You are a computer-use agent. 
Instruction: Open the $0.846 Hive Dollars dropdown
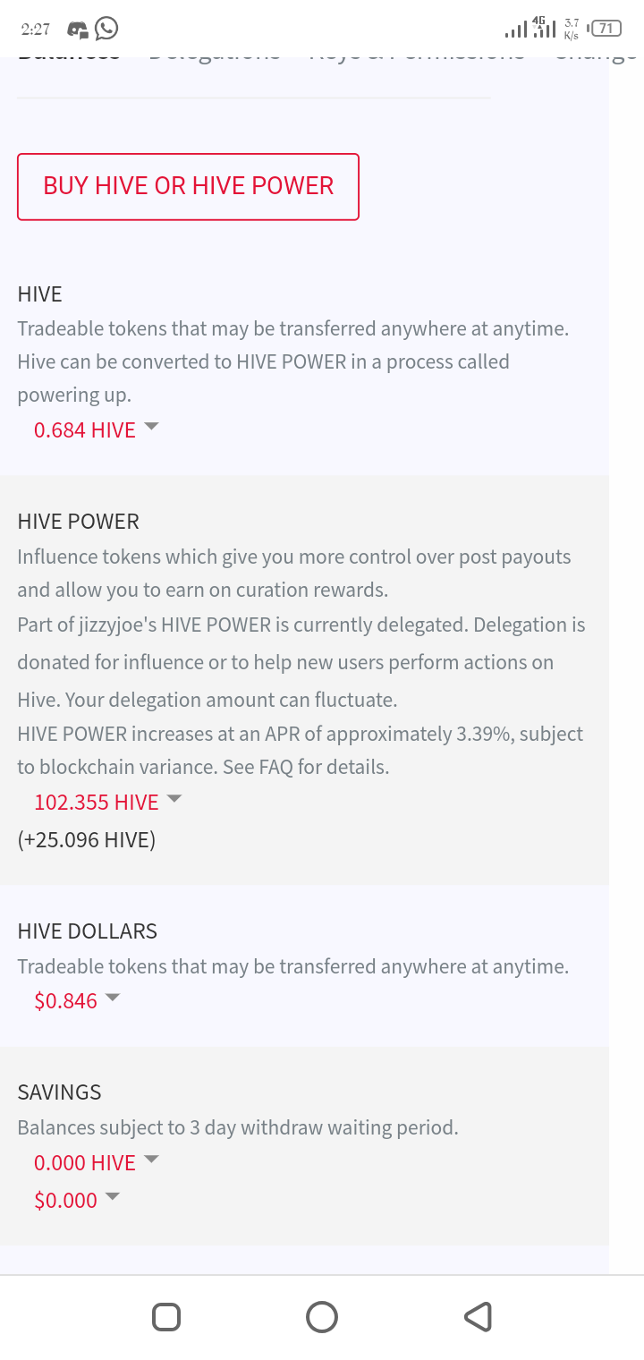[x=77, y=1000]
